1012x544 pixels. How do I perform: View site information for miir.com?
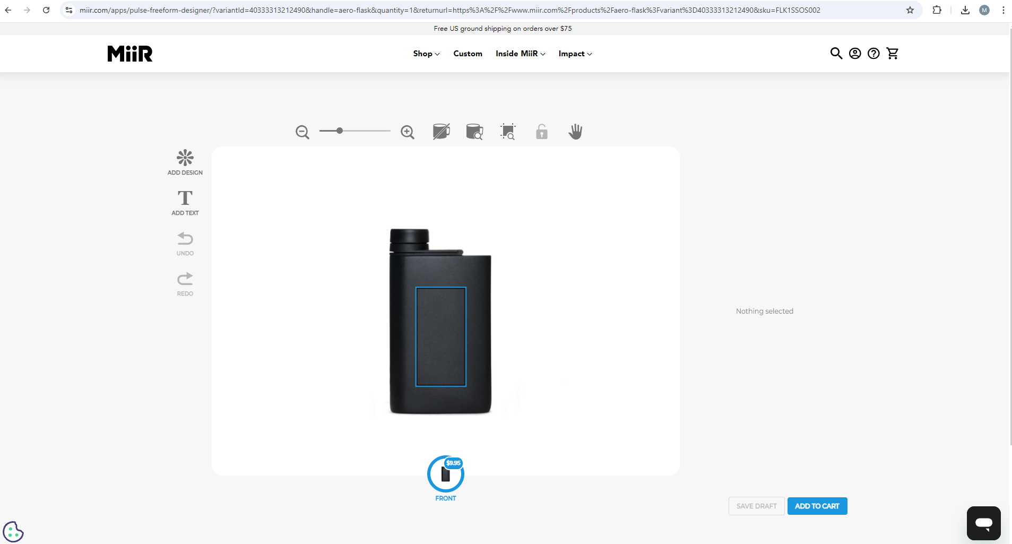pyautogui.click(x=69, y=10)
